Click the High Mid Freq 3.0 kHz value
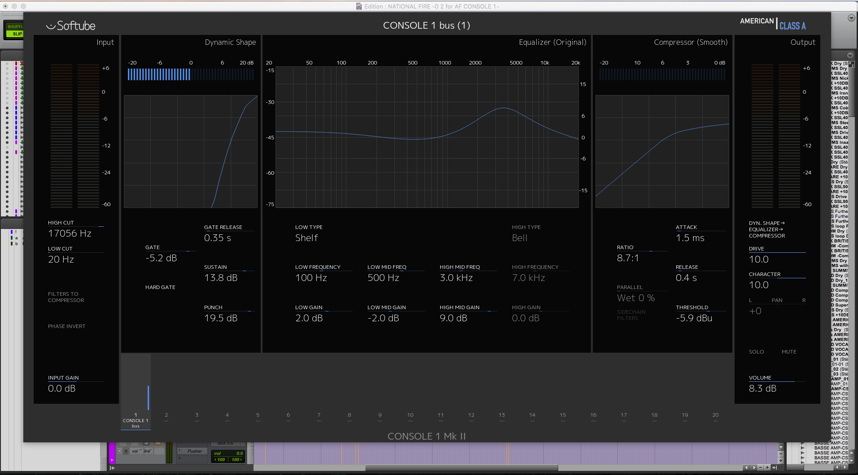The width and height of the screenshot is (858, 475). coord(456,278)
